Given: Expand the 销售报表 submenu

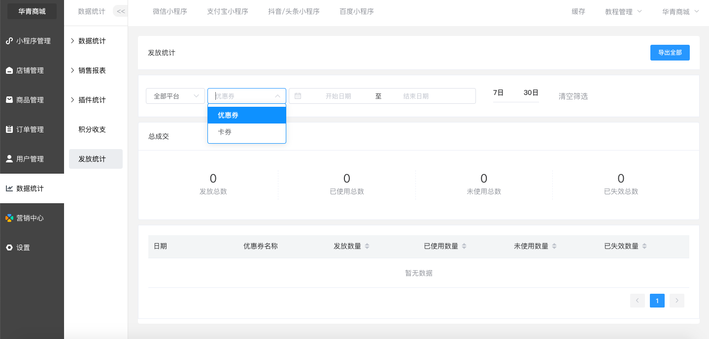Looking at the screenshot, I should (x=92, y=70).
